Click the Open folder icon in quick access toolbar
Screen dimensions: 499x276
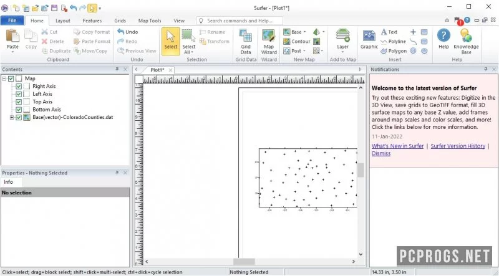click(36, 8)
